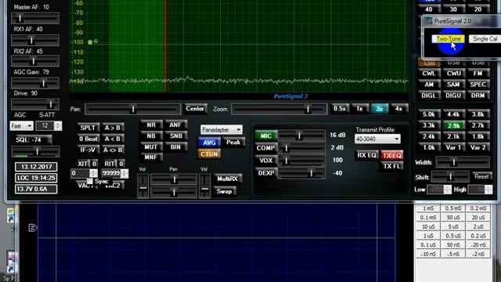
Task: Select the 40 band button
Action: point(428,9)
